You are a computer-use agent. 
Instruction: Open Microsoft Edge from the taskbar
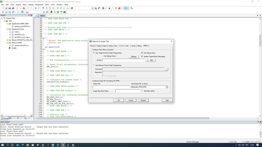point(23,145)
